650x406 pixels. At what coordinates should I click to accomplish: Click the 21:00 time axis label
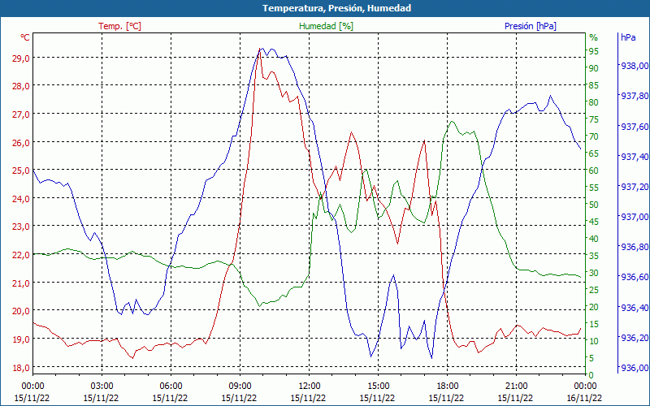tap(516, 387)
